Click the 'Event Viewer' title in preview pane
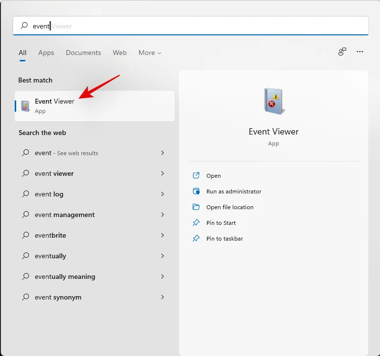 tap(274, 132)
